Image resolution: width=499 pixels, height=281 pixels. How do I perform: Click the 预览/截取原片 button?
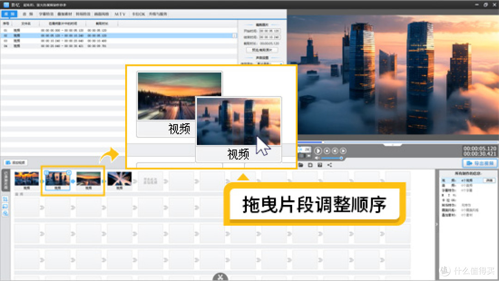pos(262,50)
